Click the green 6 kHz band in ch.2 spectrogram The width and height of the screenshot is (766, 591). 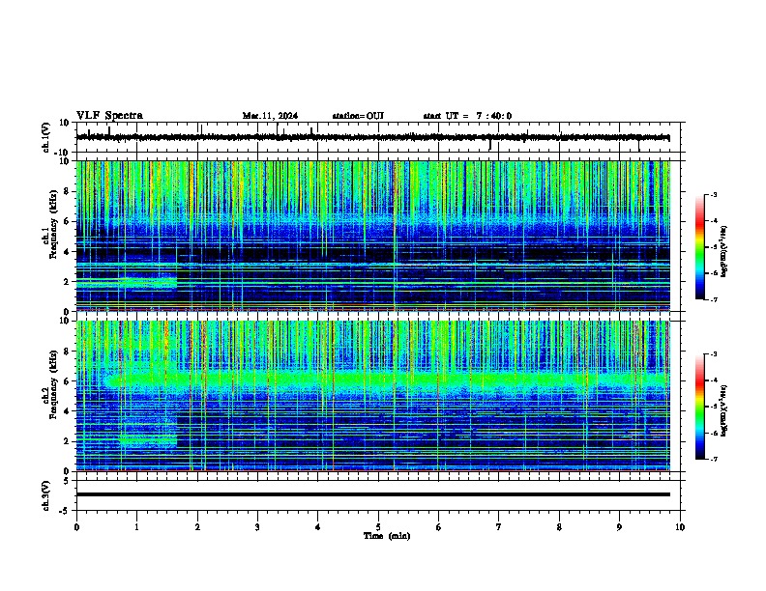click(386, 380)
